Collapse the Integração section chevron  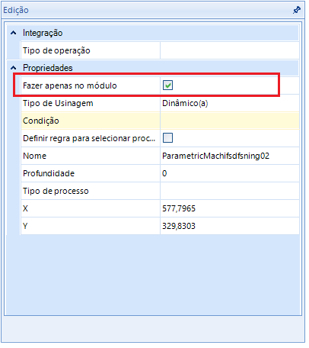pos(14,33)
